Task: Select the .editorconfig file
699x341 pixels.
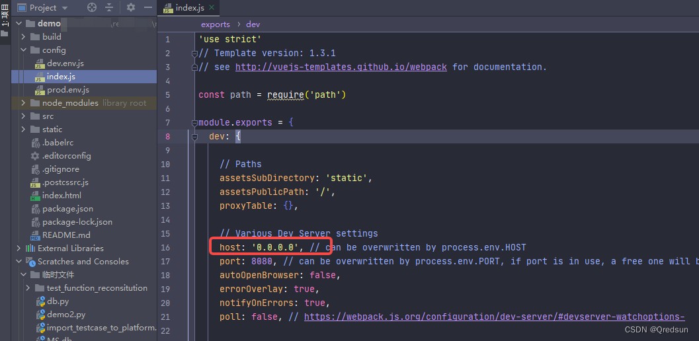Action: 66,156
